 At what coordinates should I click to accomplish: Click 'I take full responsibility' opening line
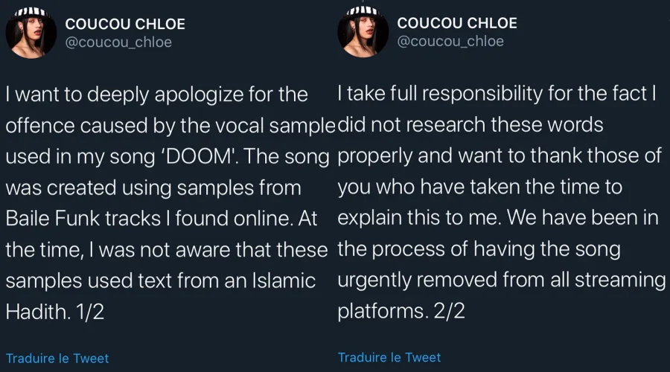pyautogui.click(x=432, y=95)
